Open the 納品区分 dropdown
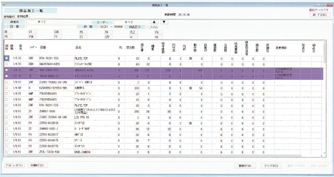 pos(157,27)
